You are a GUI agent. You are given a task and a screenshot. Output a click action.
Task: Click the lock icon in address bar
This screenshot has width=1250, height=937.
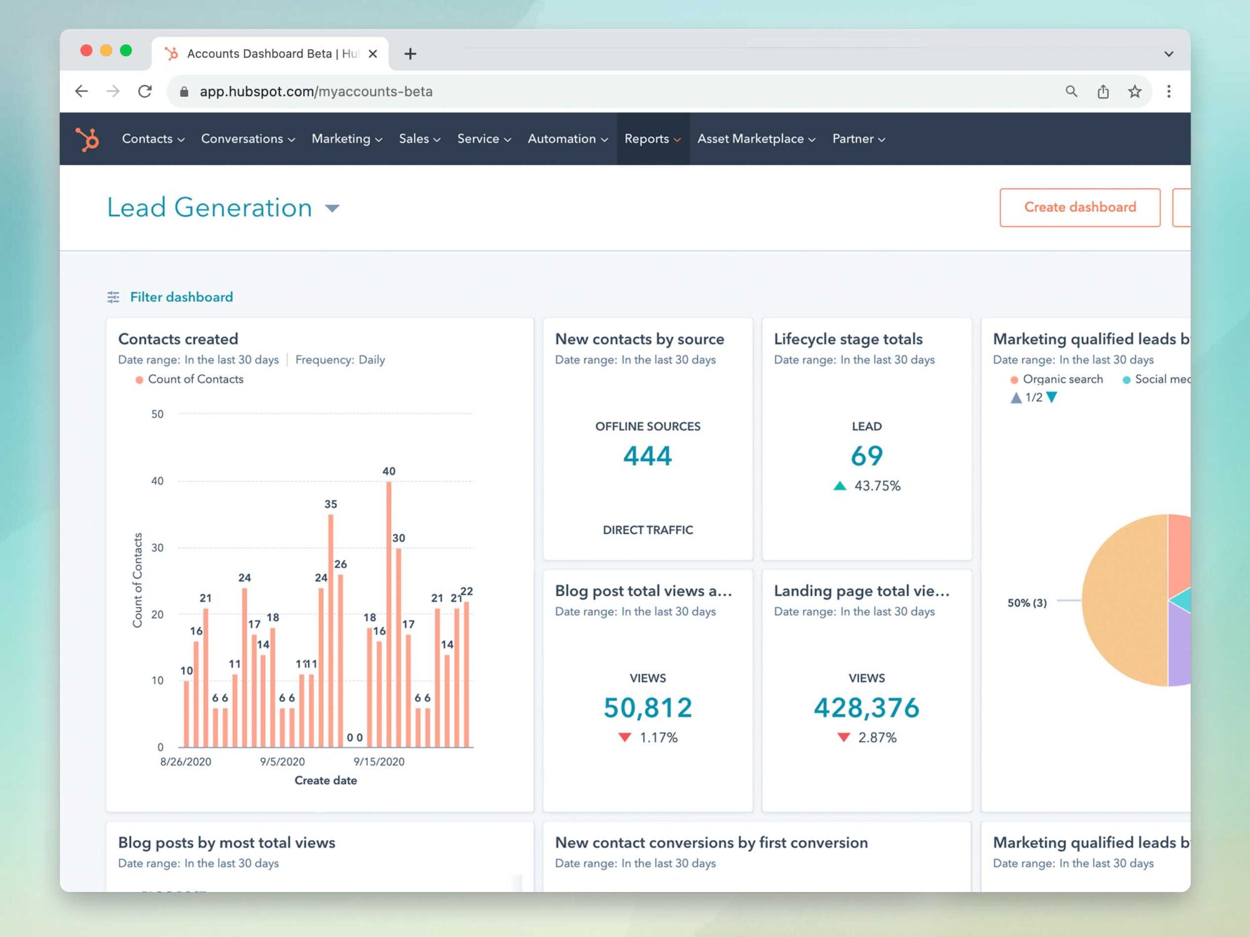click(184, 92)
